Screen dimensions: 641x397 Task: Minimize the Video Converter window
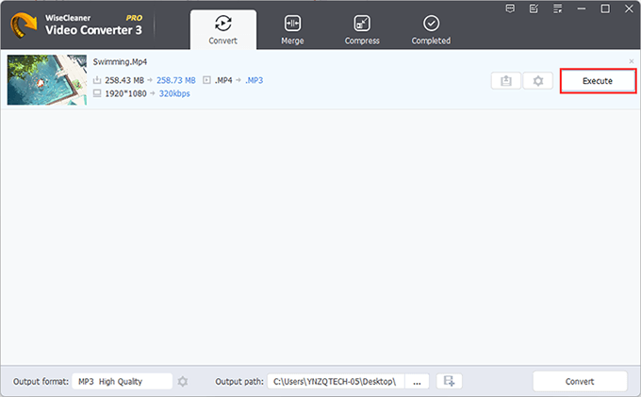tap(582, 8)
